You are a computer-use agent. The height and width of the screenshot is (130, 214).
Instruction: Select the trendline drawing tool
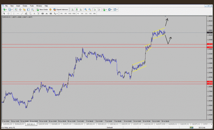click(x=22, y=13)
